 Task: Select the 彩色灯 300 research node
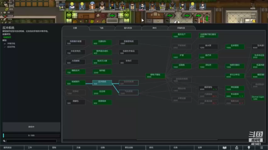[129, 62]
